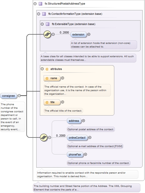Click the fx:StructuredPostalAddressType purple type icon
Viewport: 145px width, 193px height.
pos(41,4)
